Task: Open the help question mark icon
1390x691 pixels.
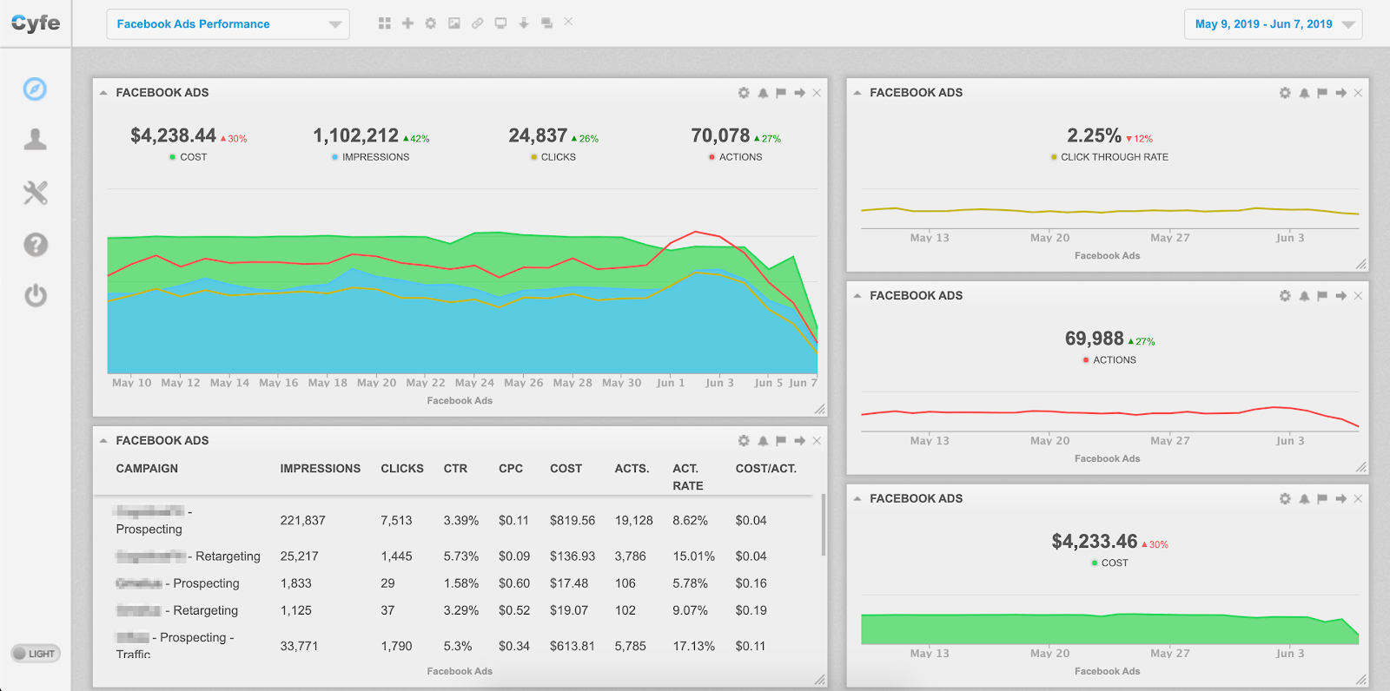Action: (x=35, y=244)
